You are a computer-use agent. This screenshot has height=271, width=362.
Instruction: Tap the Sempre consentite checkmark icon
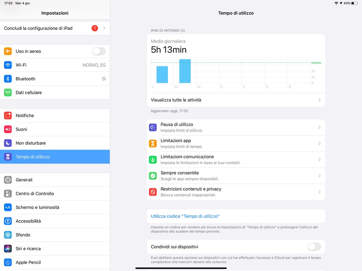coord(153,176)
